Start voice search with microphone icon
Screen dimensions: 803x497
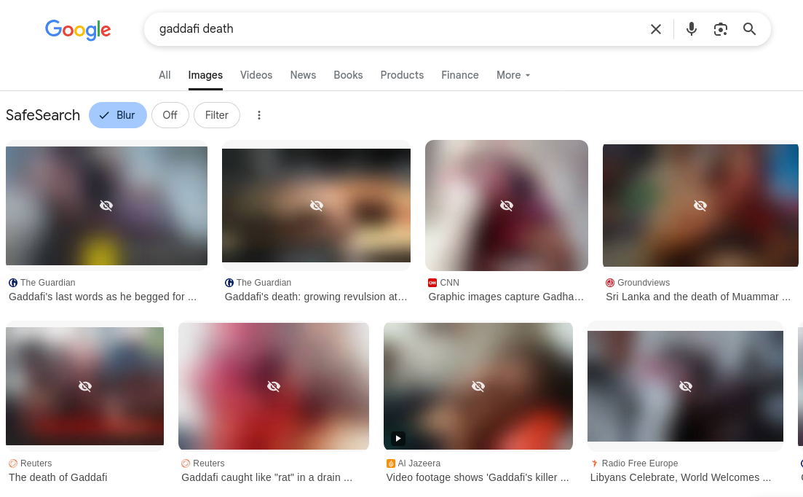692,29
